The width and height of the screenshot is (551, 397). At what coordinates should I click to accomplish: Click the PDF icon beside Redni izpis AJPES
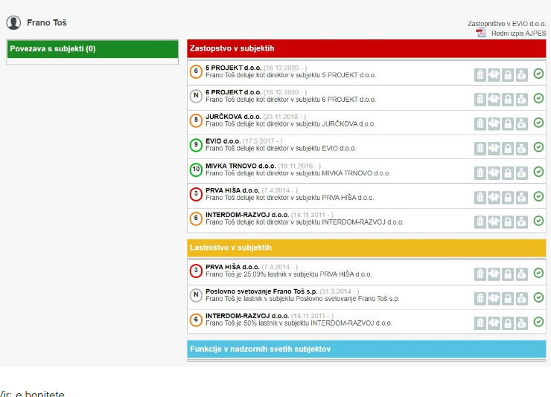pyautogui.click(x=481, y=33)
